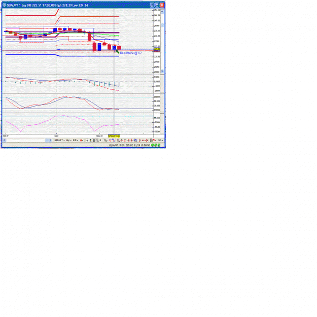Click the yellow highlighted date label on time axis
Viewport: 317px width, 317px height.
coord(114,136)
